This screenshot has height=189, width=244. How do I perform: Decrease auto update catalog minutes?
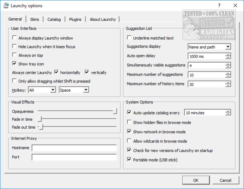[228, 114]
